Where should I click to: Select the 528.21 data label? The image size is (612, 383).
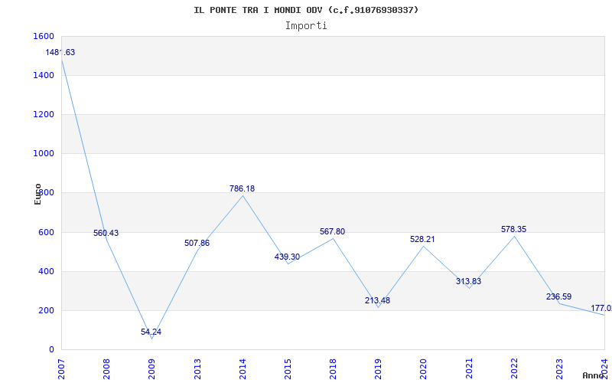[x=422, y=240]
